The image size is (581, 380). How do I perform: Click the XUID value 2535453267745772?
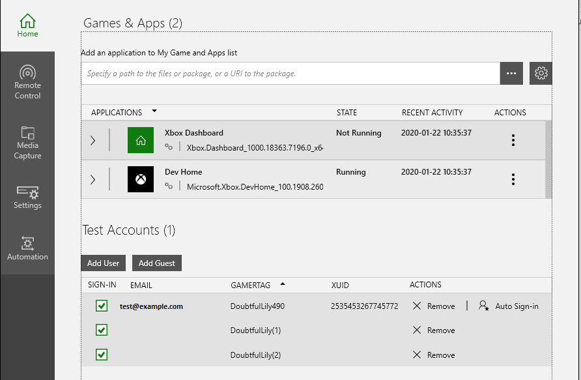[365, 306]
